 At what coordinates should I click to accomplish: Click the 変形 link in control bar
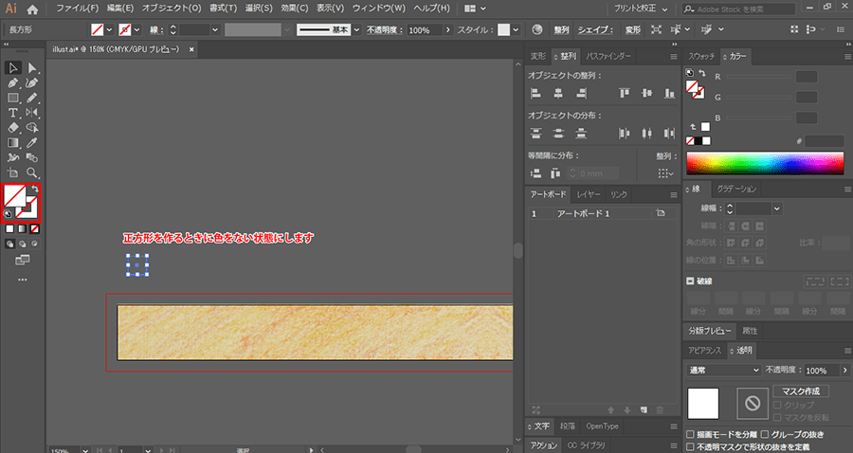coord(633,30)
